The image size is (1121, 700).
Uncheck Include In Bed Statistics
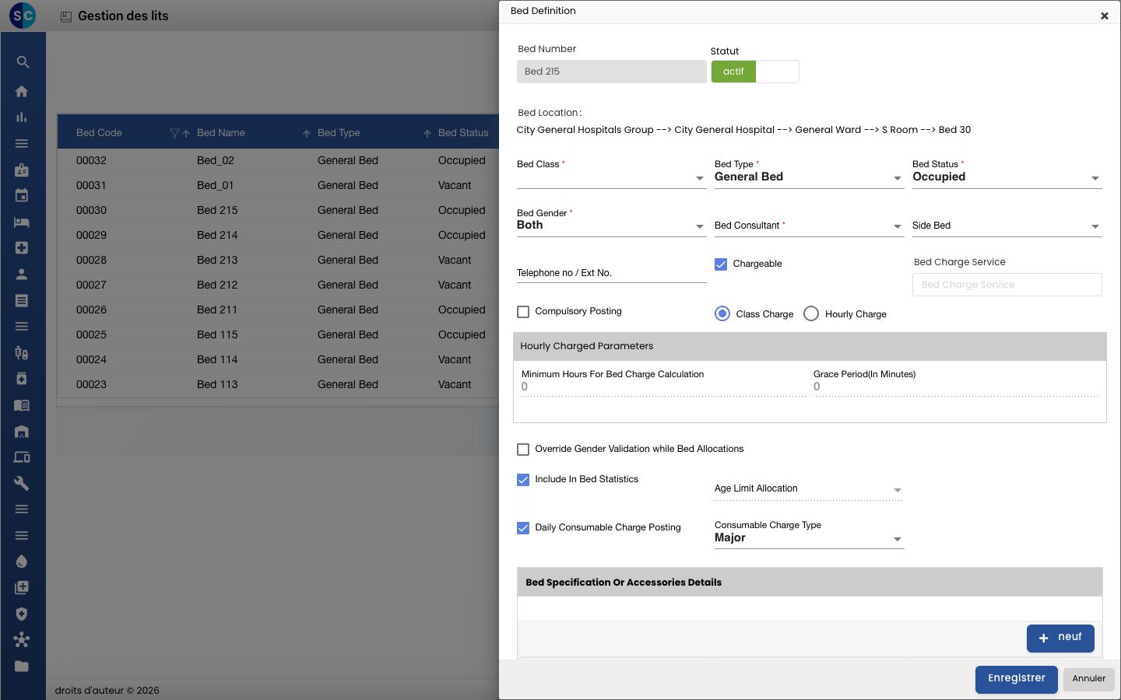pos(523,480)
